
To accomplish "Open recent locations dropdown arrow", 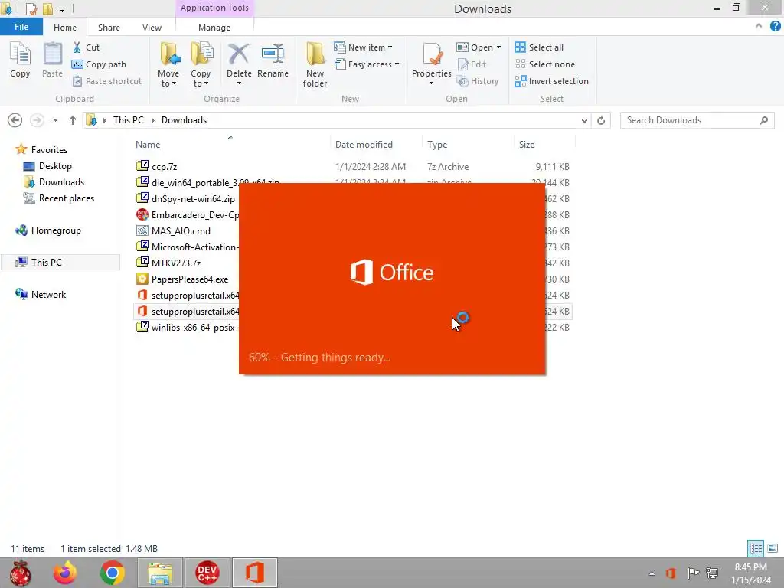I will [55, 120].
